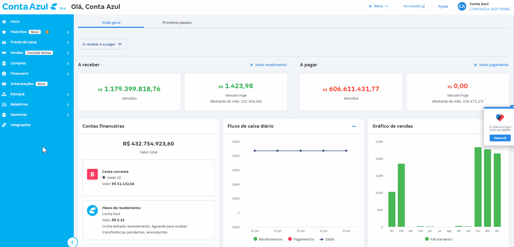Click the Vamos lá! button
The width and height of the screenshot is (514, 247).
500,138
